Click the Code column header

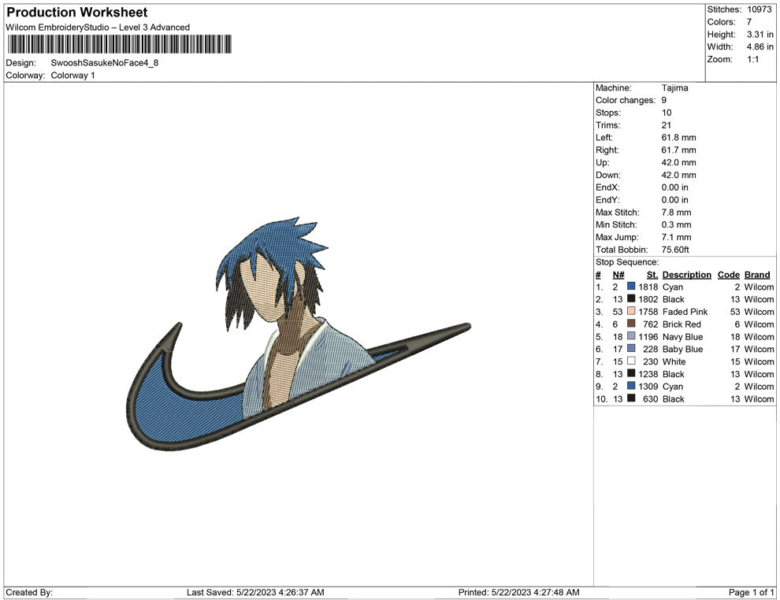728,275
